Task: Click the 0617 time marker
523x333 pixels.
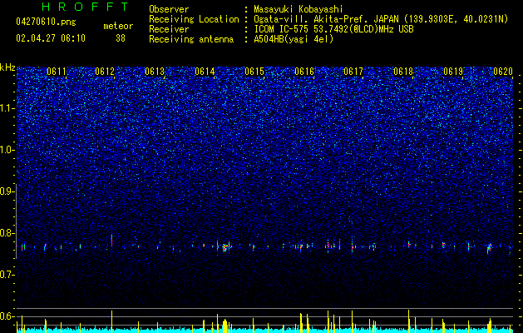Action: point(353,72)
